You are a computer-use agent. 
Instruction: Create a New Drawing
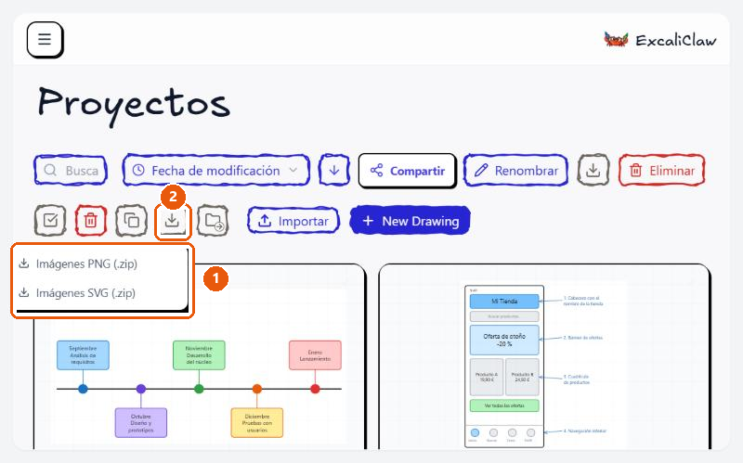(x=410, y=221)
